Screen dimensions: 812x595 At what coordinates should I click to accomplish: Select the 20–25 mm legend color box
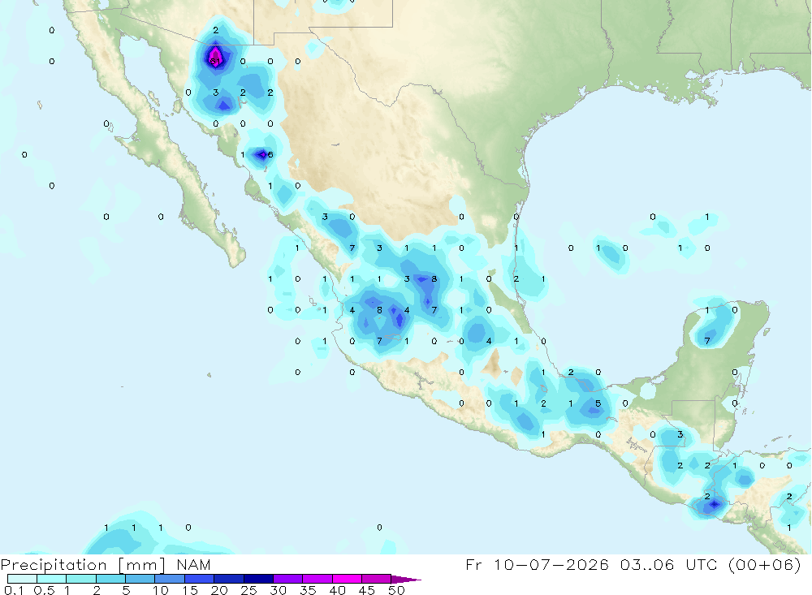point(228,579)
